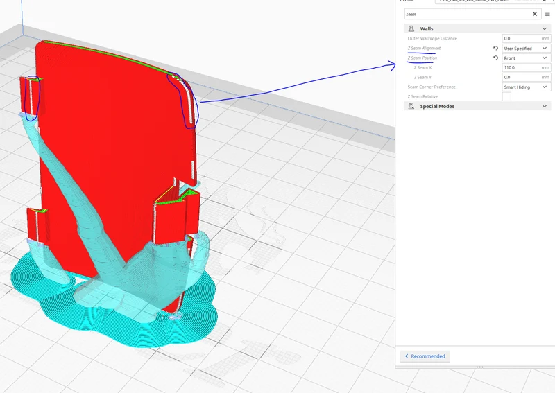Image resolution: width=555 pixels, height=393 pixels.
Task: Click the 'Z Seam Y' label
Action: (x=422, y=77)
